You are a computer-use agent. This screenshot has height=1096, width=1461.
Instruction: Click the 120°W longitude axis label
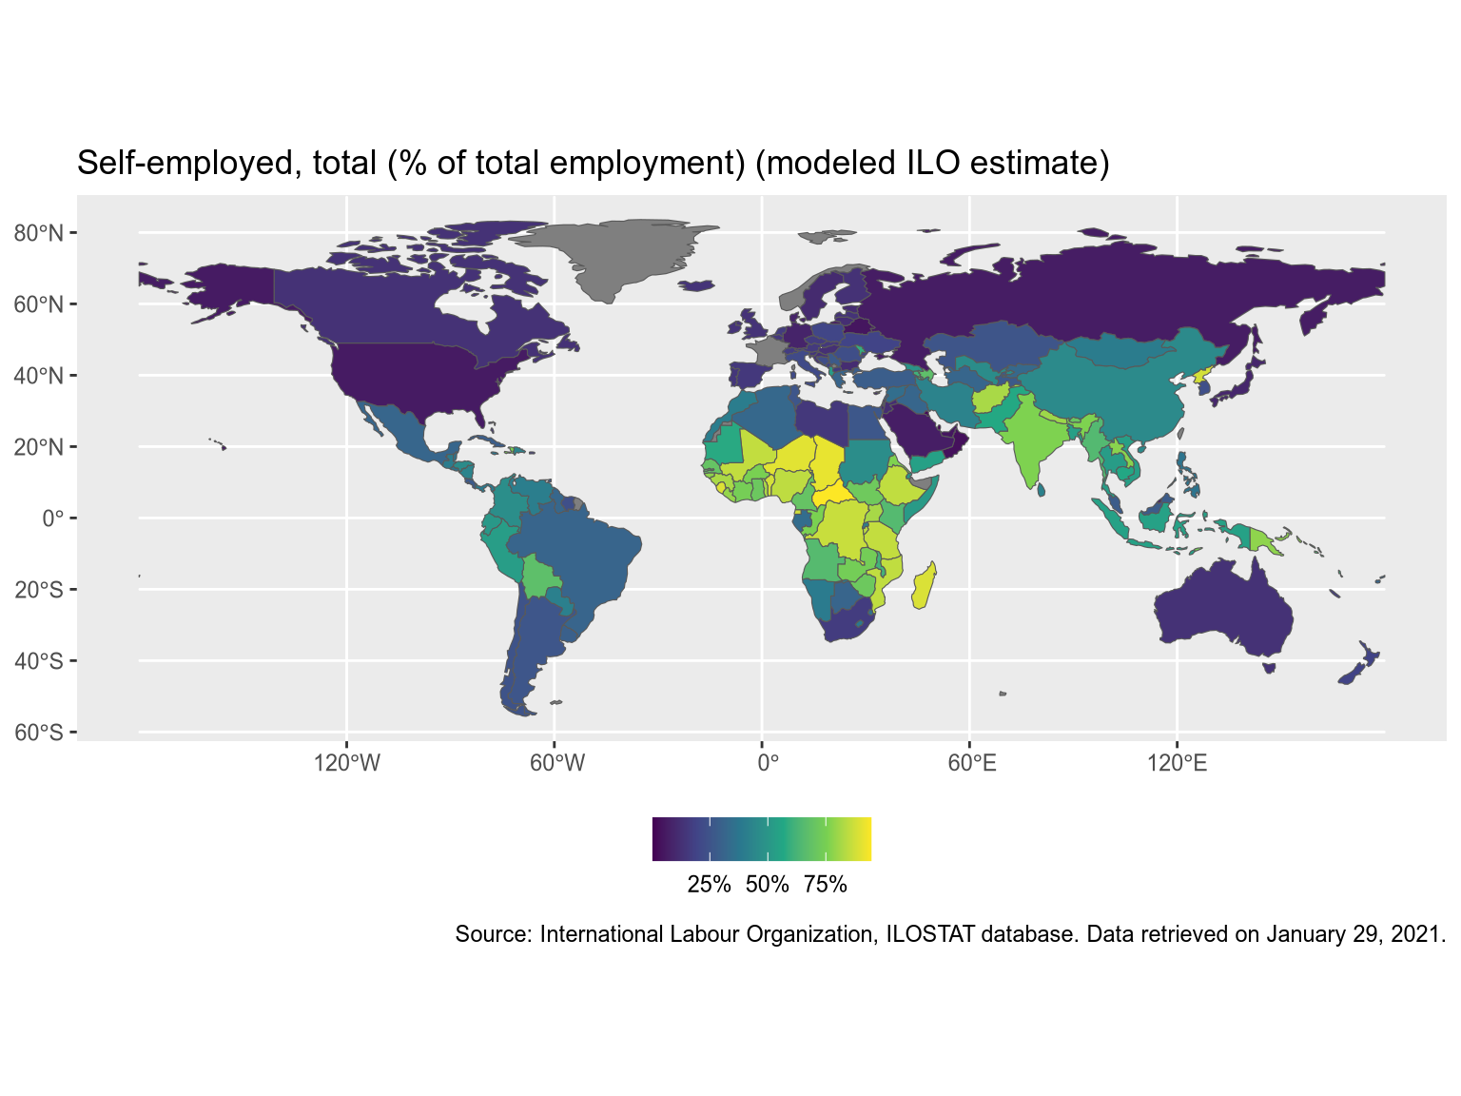[x=346, y=763]
